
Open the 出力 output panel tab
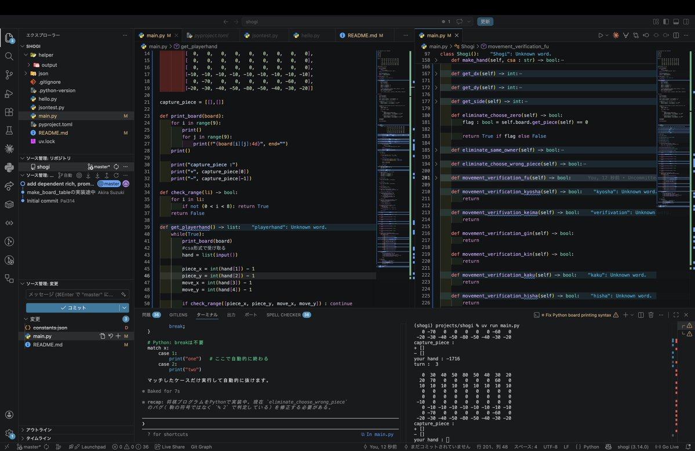[231, 315]
